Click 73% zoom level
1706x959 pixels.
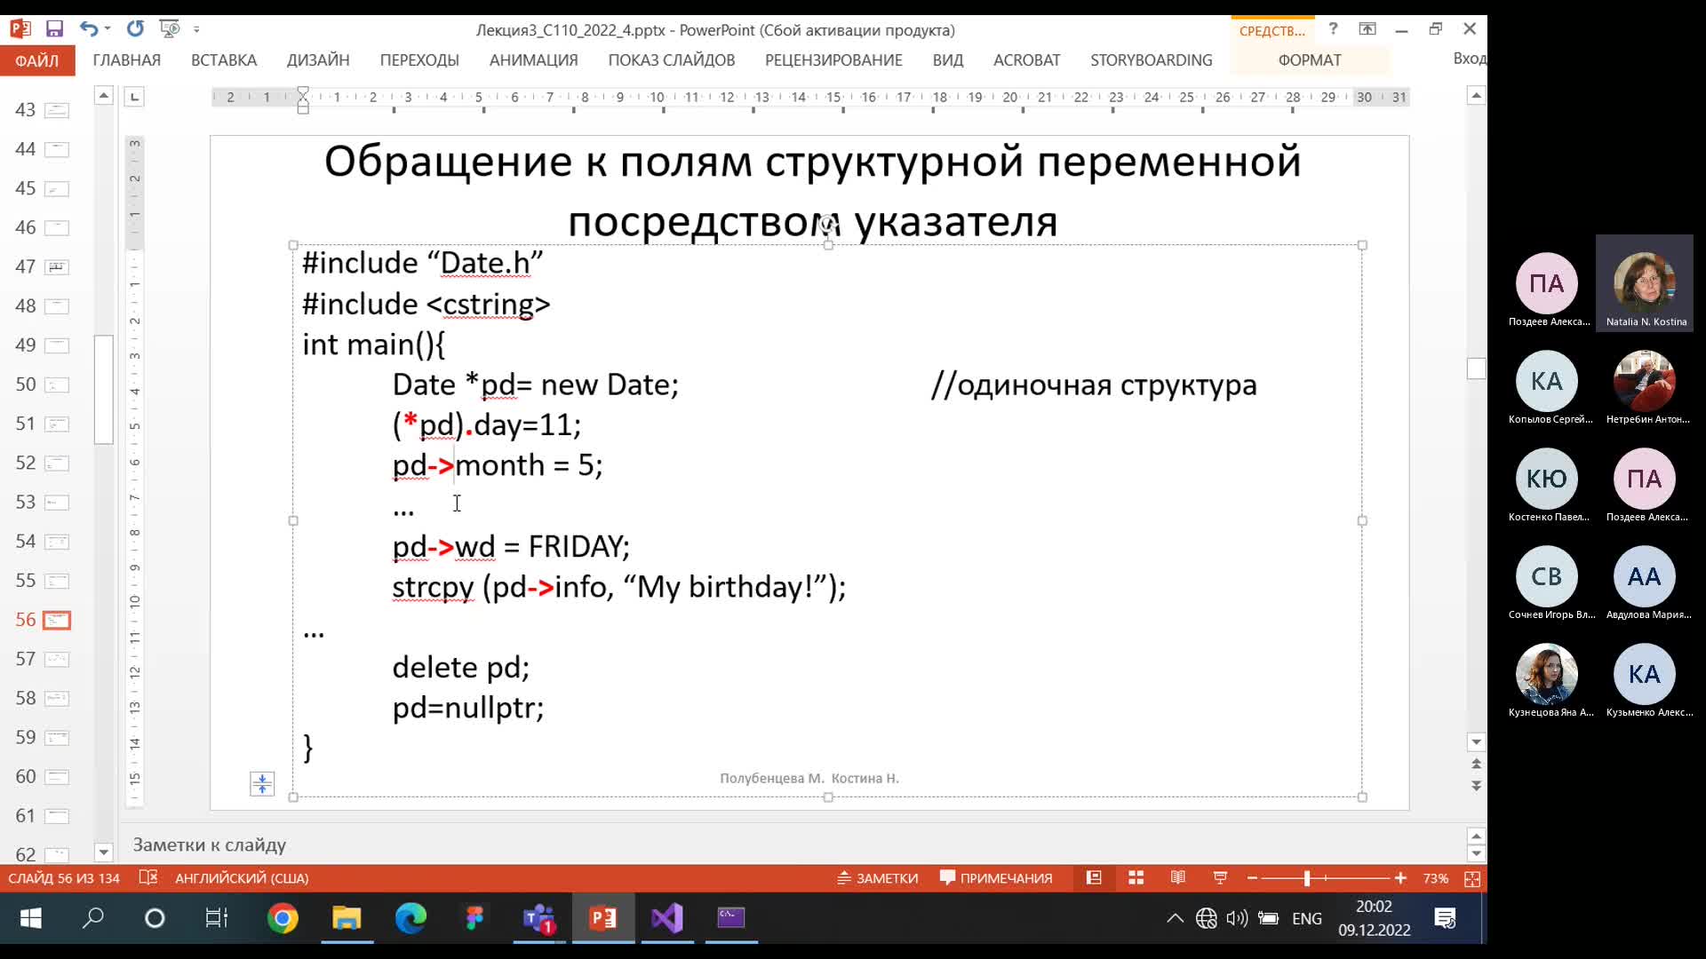(x=1435, y=878)
